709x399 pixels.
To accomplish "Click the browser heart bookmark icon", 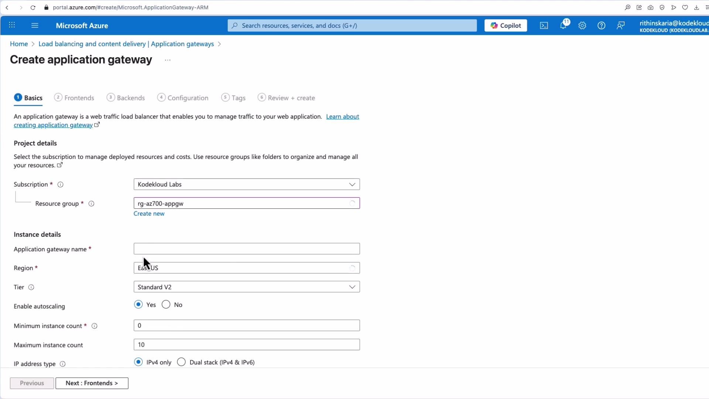I will [685, 7].
